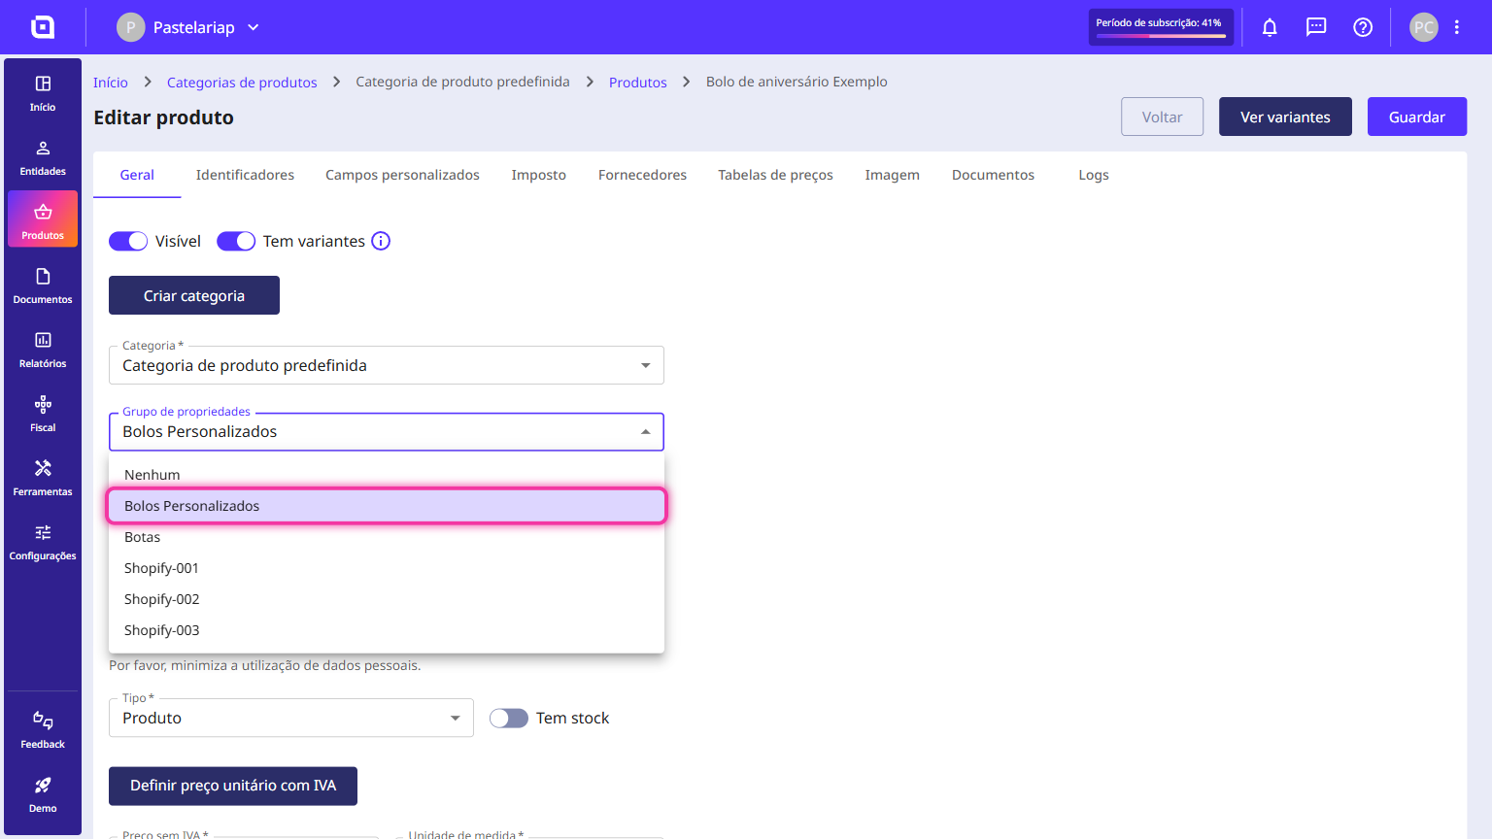Pick Shopify-003 from the list

(x=387, y=630)
